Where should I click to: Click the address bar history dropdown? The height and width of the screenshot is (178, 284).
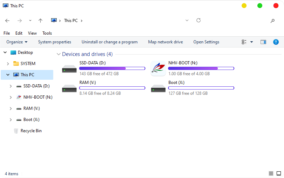[x=187, y=21]
